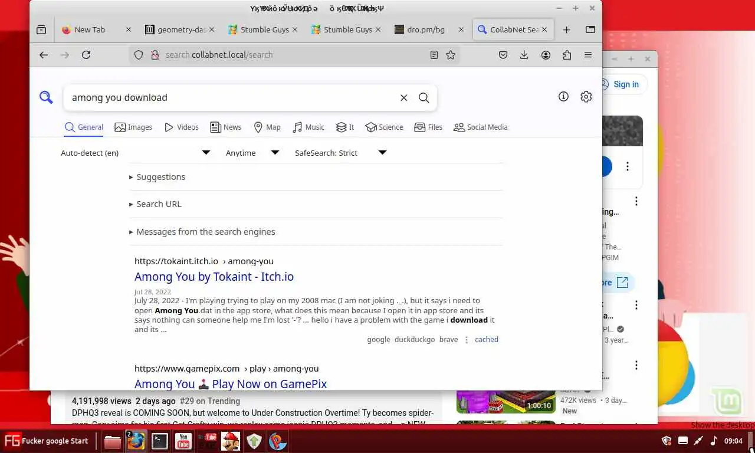The width and height of the screenshot is (755, 453).
Task: Open the Firefox account profile icon
Action: tap(546, 55)
